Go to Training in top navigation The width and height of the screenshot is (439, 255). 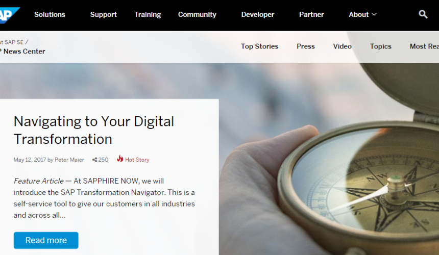tap(148, 15)
